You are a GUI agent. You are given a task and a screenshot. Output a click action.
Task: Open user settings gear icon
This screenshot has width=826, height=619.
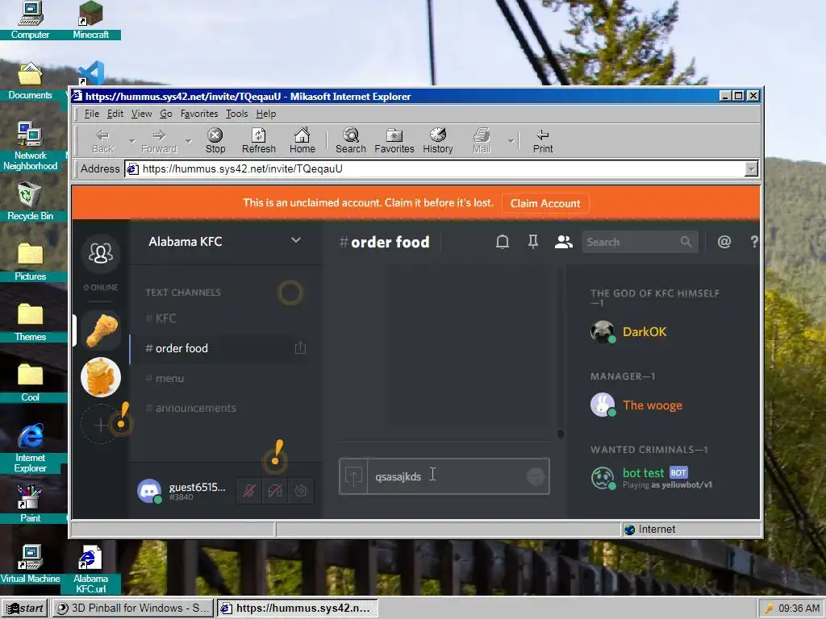pos(301,491)
